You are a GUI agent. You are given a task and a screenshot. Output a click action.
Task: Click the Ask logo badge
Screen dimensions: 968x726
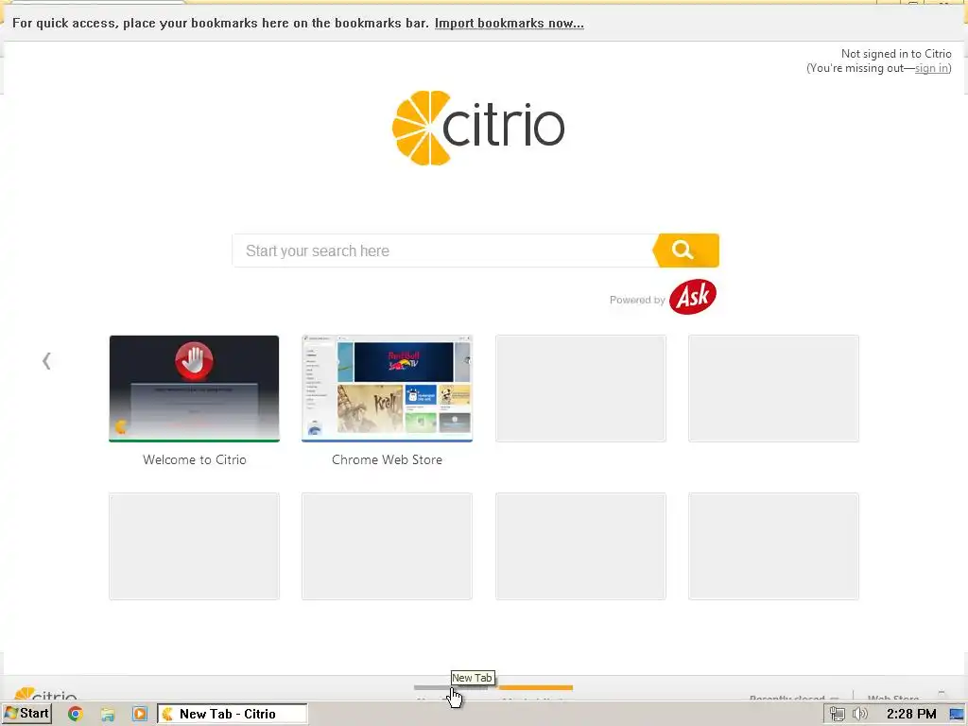point(693,297)
